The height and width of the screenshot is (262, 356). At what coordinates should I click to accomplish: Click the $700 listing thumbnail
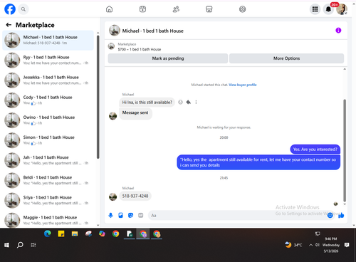[x=111, y=46]
